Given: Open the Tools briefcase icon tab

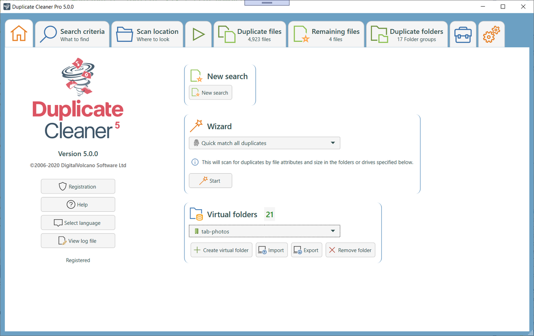Looking at the screenshot, I should pyautogui.click(x=463, y=34).
